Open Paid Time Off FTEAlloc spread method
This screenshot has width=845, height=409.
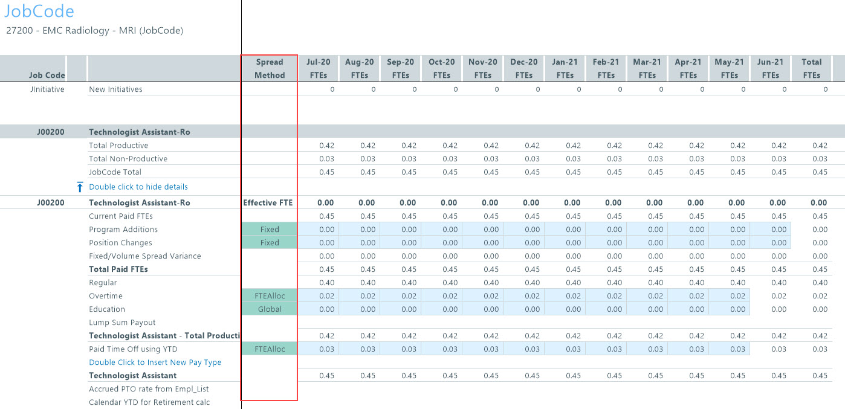[x=270, y=349]
